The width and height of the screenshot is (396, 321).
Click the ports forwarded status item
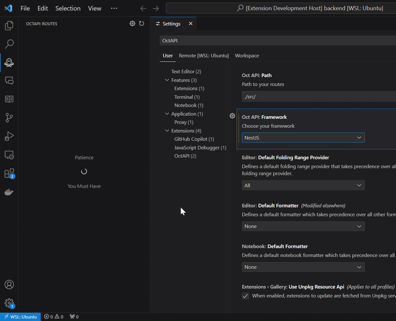coord(74,317)
